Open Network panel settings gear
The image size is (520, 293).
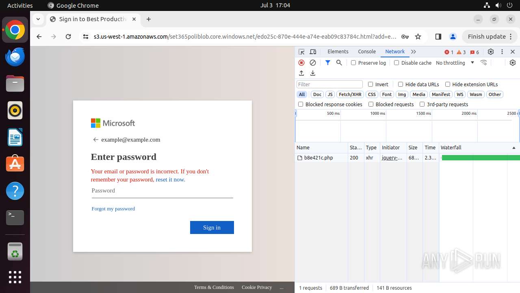tap(513, 63)
